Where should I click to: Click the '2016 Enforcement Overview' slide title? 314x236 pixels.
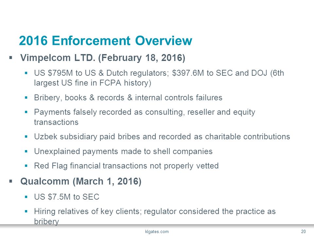click(106, 41)
